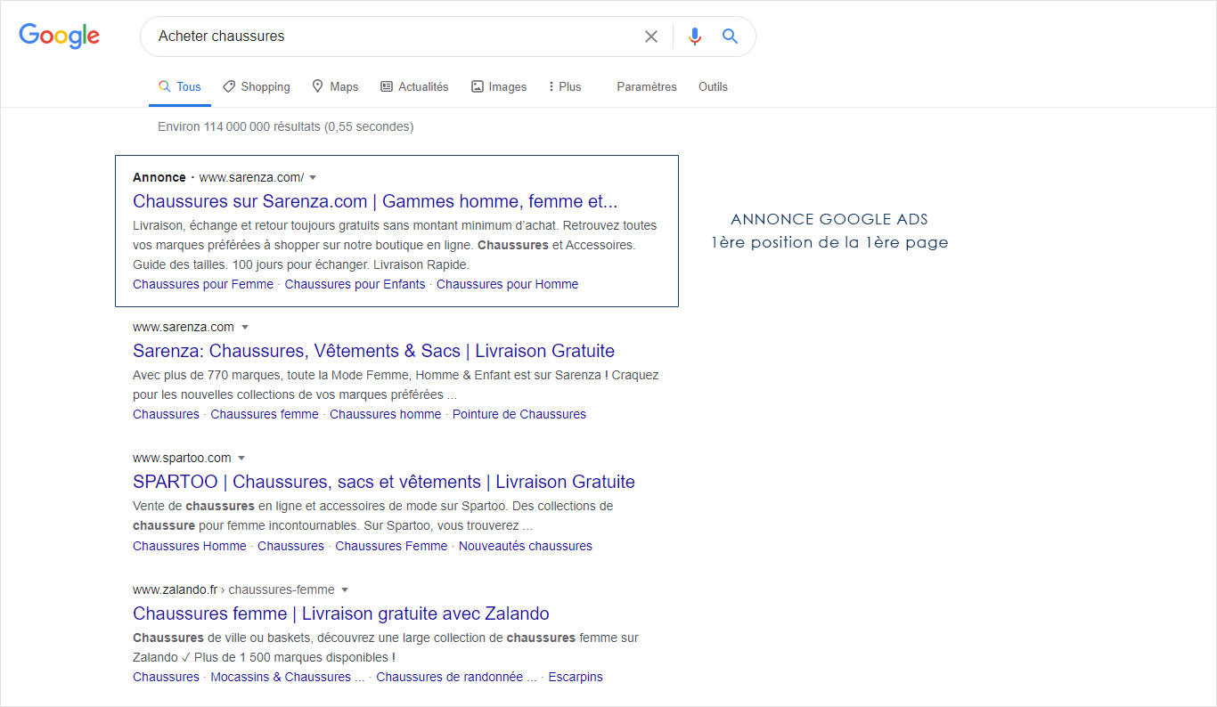The width and height of the screenshot is (1217, 707).
Task: Click the Google logo
Action: tap(60, 36)
